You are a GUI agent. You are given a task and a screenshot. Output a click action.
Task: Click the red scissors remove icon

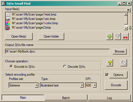click(125, 36)
